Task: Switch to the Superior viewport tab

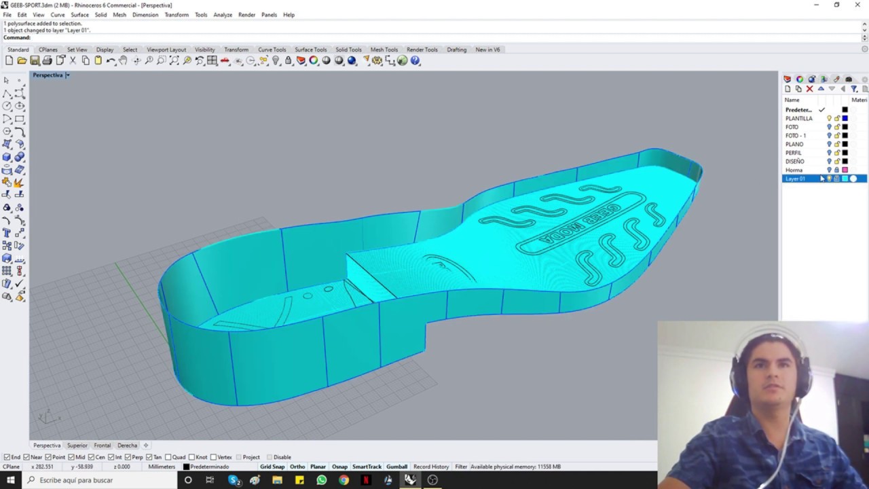Action: click(x=77, y=446)
